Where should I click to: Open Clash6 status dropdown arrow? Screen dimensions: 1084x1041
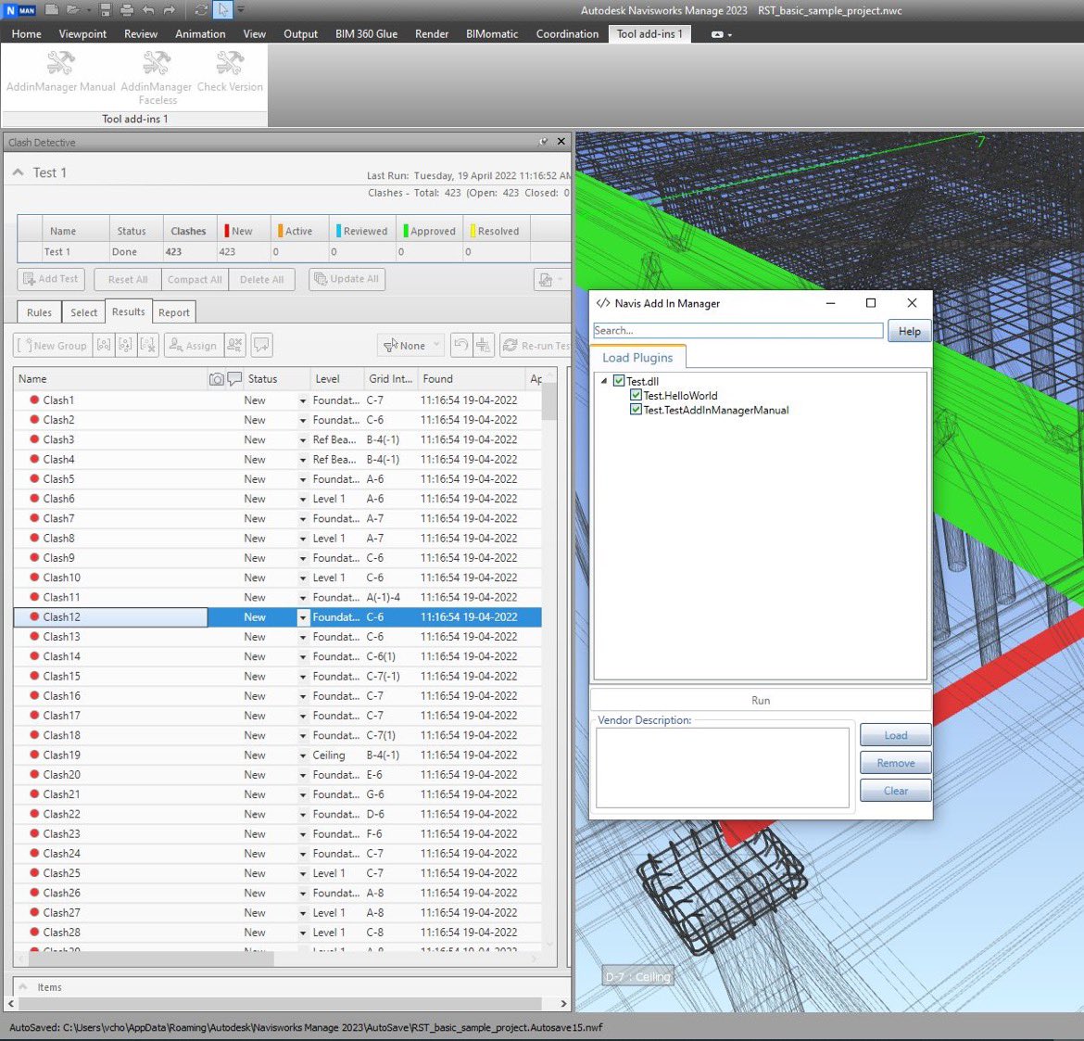coord(302,499)
